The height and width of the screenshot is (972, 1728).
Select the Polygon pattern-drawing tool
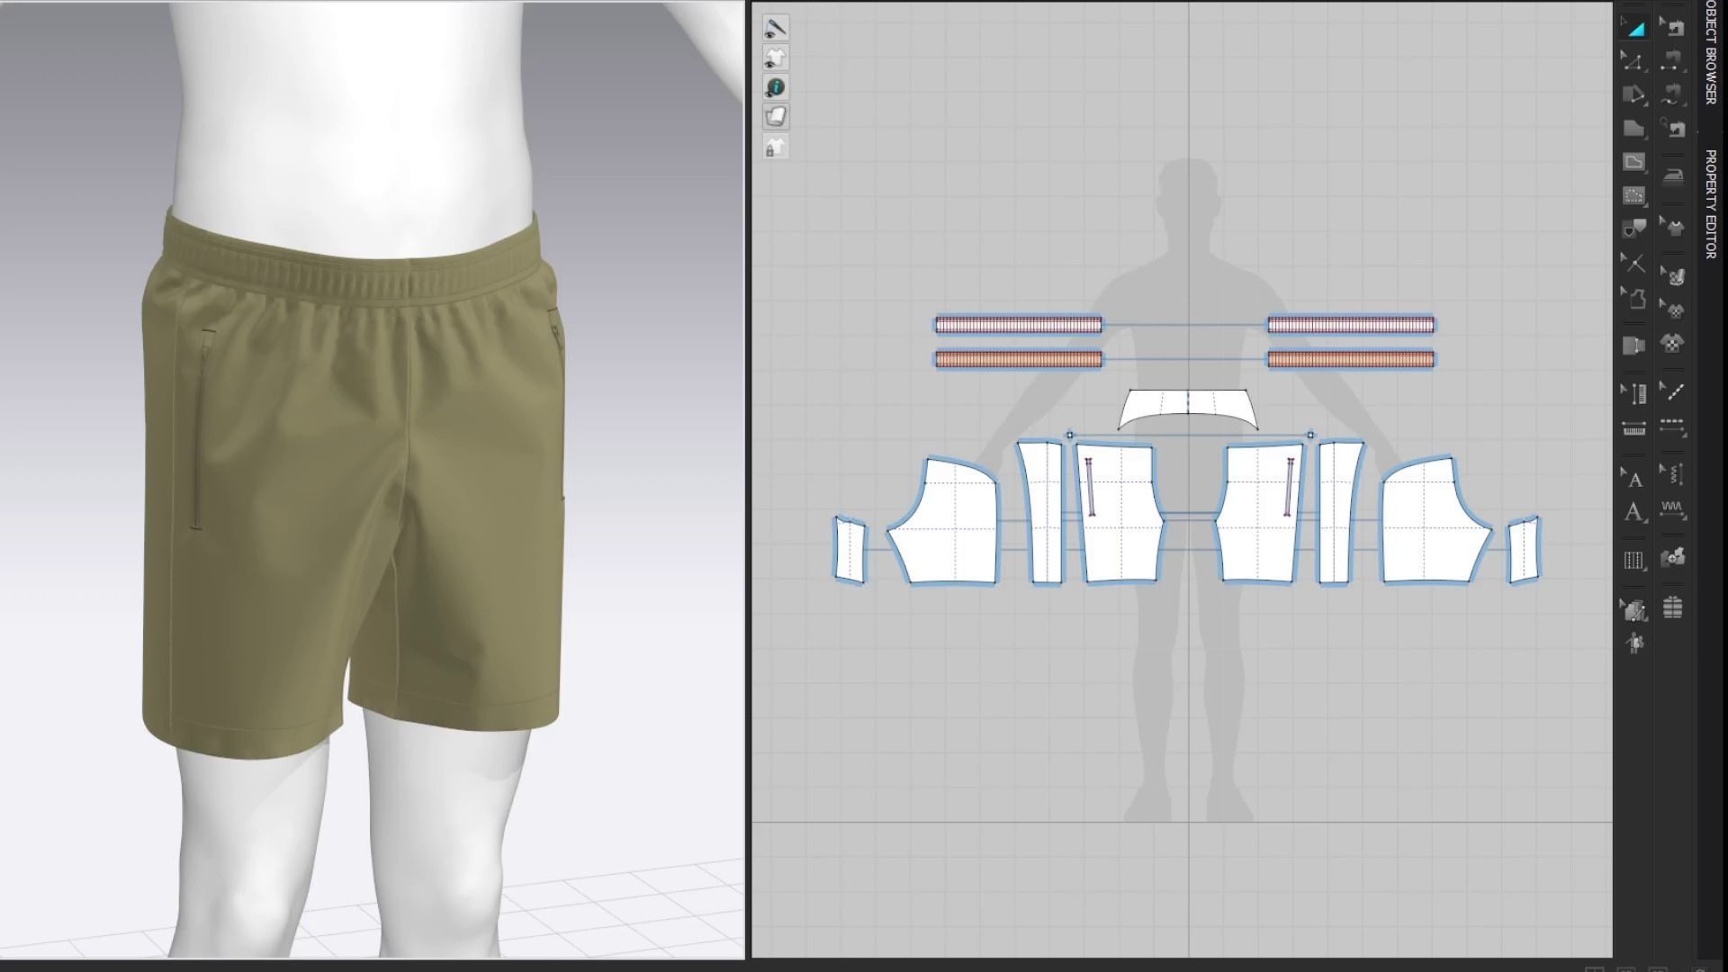[x=1634, y=129]
